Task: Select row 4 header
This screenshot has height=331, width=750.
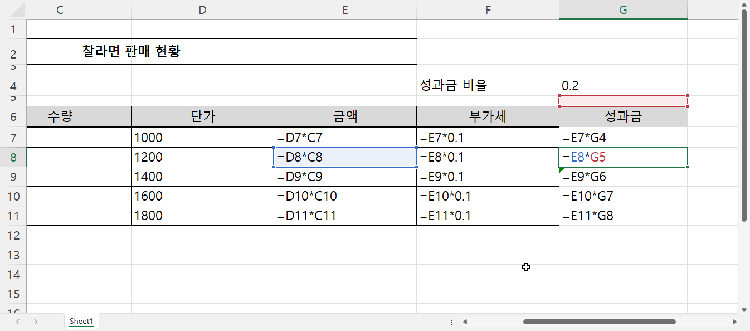Action: pos(13,85)
